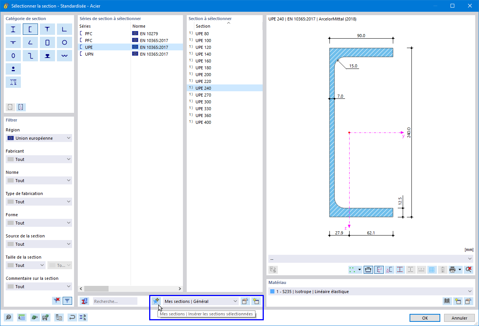Toggle the funnel filter button on

point(67,301)
